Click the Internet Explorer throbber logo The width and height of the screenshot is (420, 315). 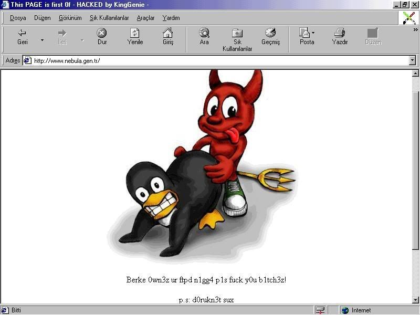coord(409,18)
